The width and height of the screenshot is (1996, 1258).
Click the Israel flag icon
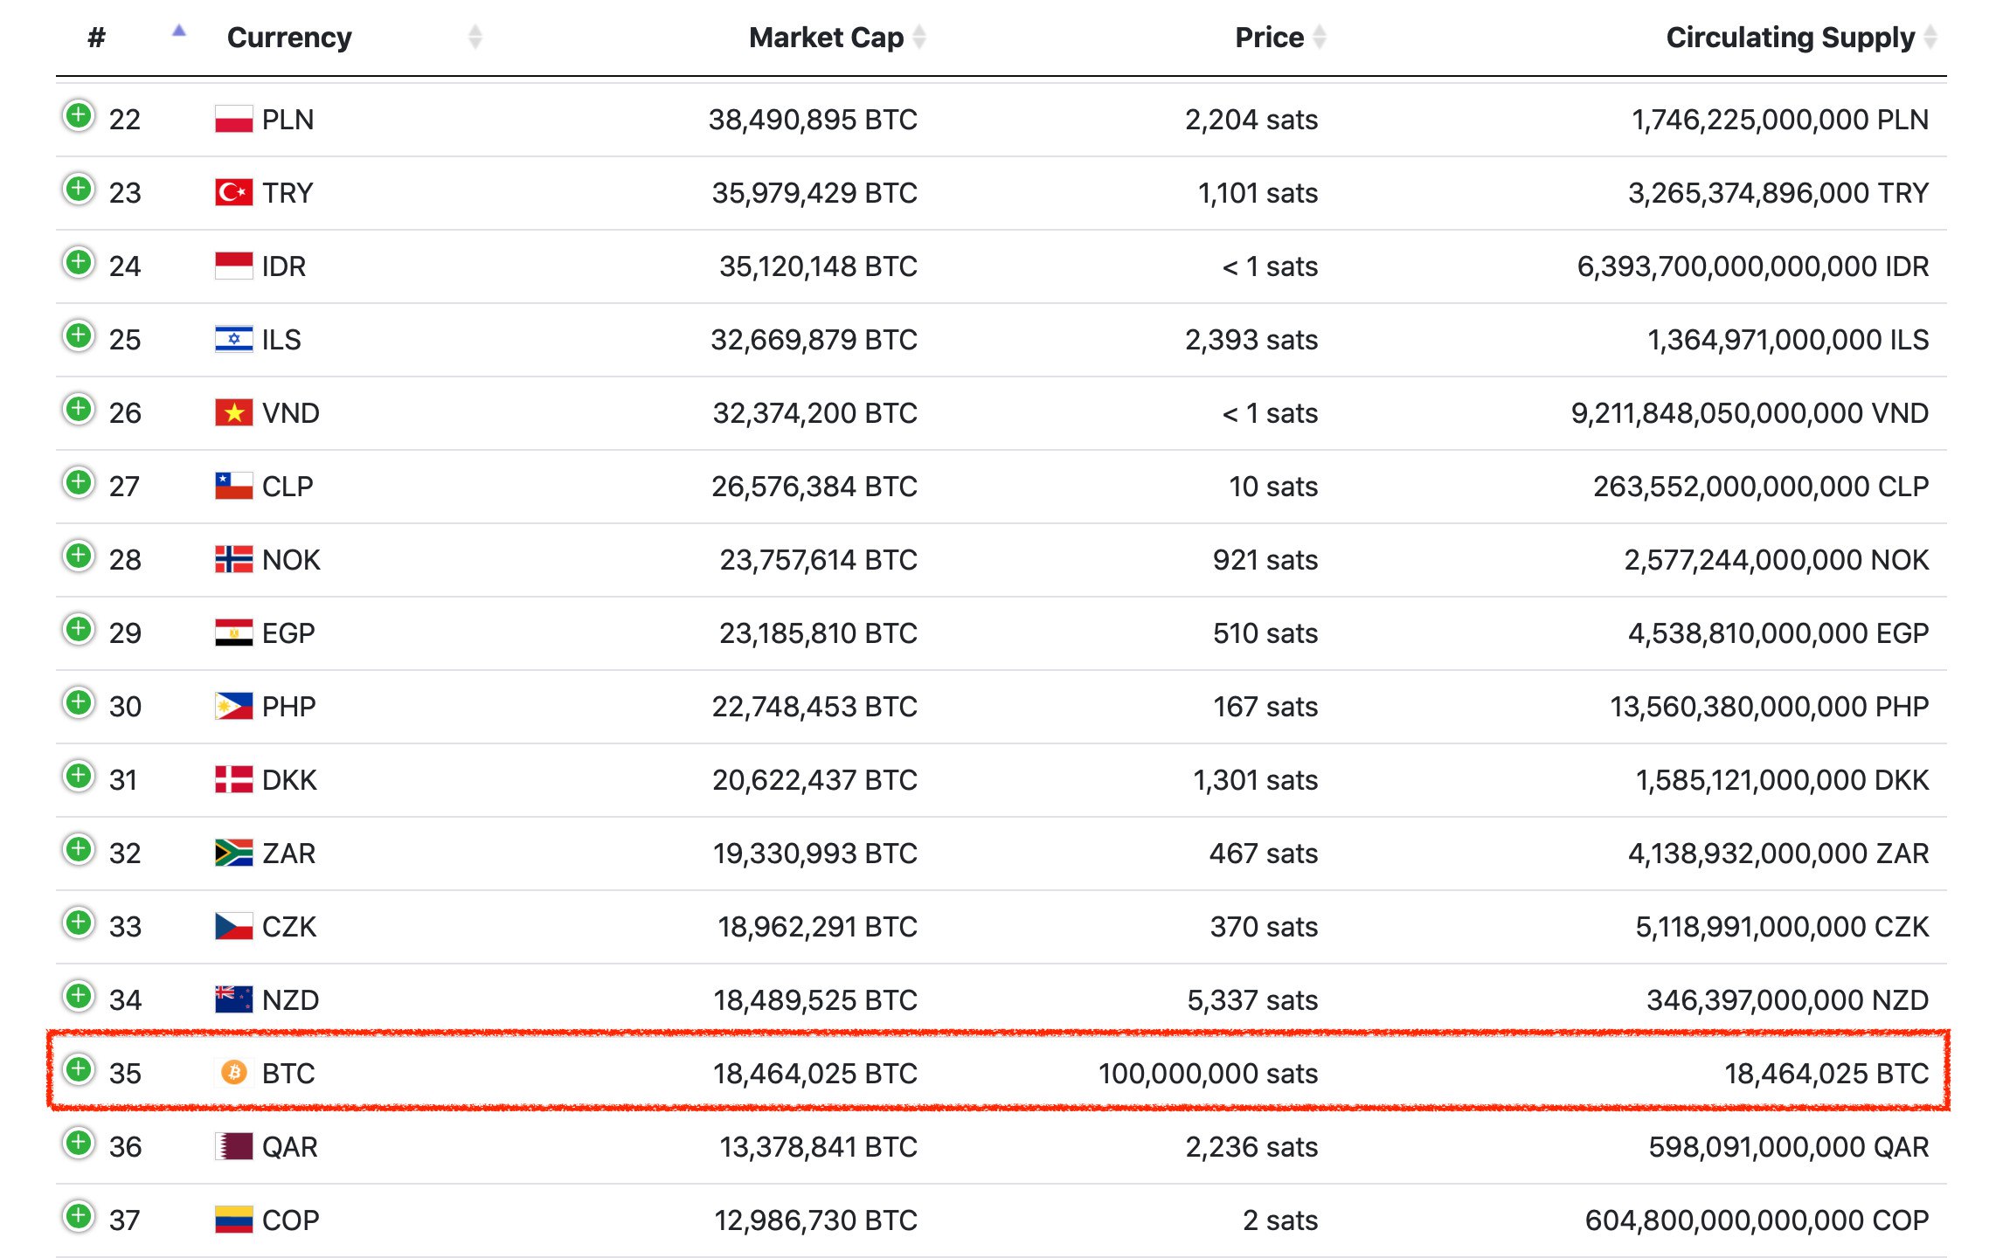pyautogui.click(x=233, y=339)
